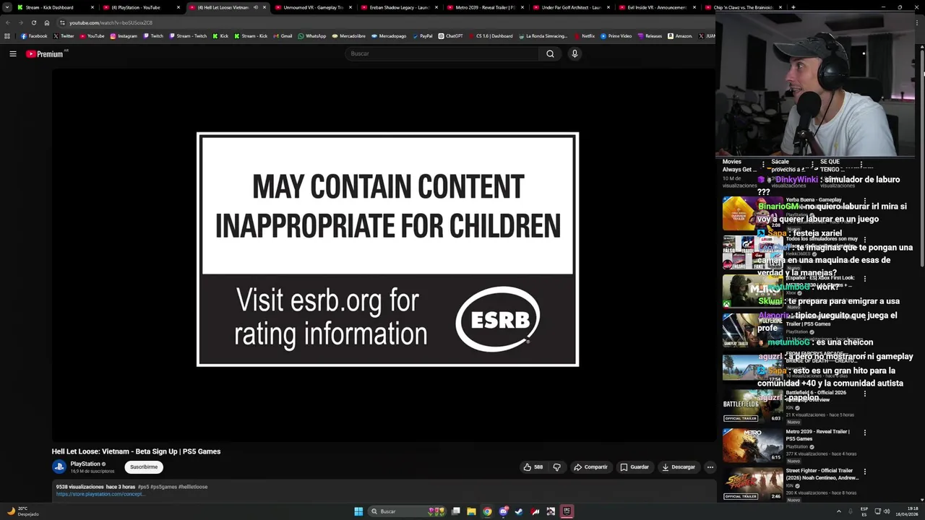The height and width of the screenshot is (520, 925).
Task: Open the ChatGPT bookmark
Action: pyautogui.click(x=450, y=36)
